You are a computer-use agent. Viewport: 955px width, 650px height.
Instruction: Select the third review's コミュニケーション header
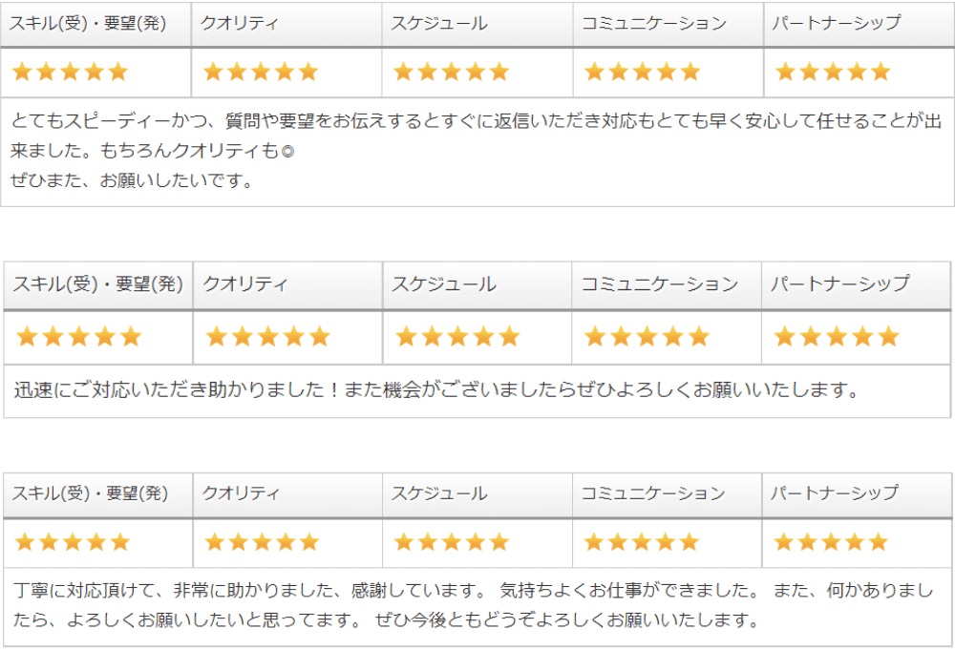653,493
